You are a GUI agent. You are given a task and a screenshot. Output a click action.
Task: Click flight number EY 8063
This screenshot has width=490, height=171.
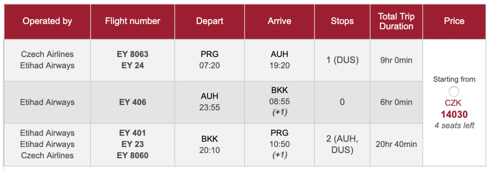[133, 54]
